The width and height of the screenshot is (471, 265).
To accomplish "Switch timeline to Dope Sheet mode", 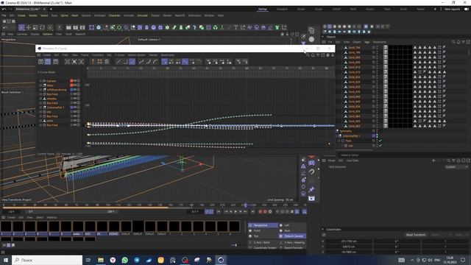I will point(41,62).
